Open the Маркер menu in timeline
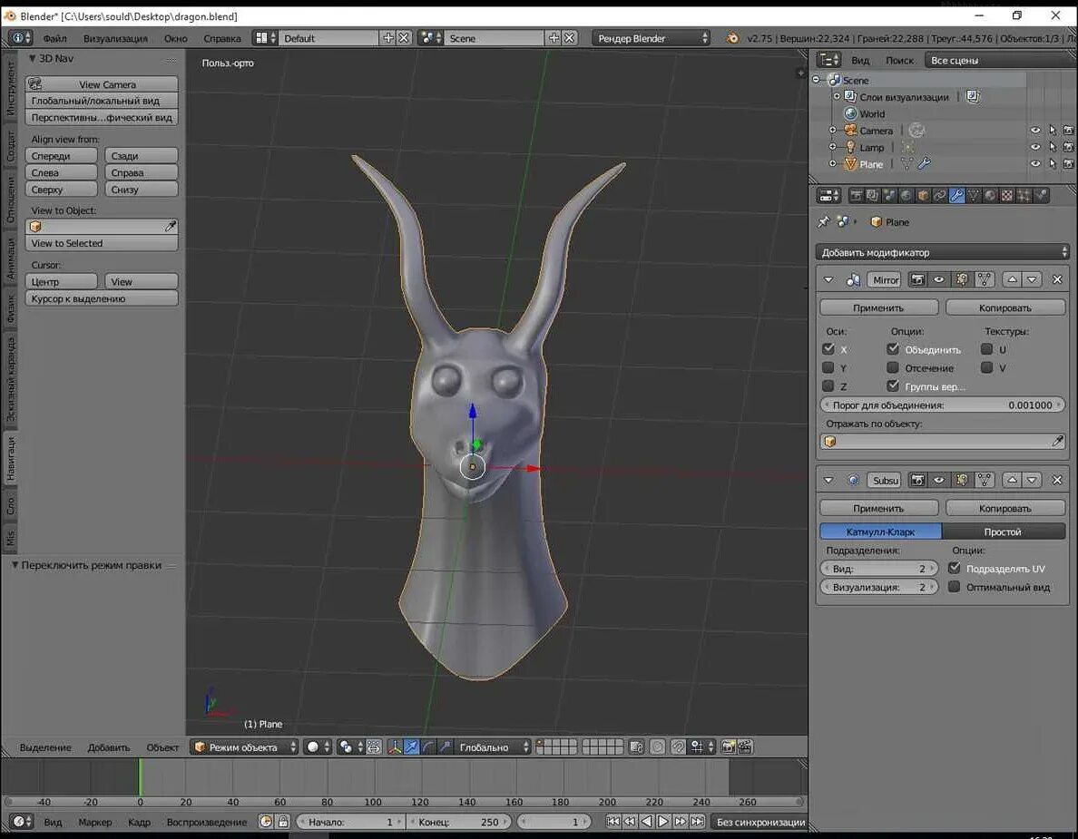1078x839 pixels. 95,822
